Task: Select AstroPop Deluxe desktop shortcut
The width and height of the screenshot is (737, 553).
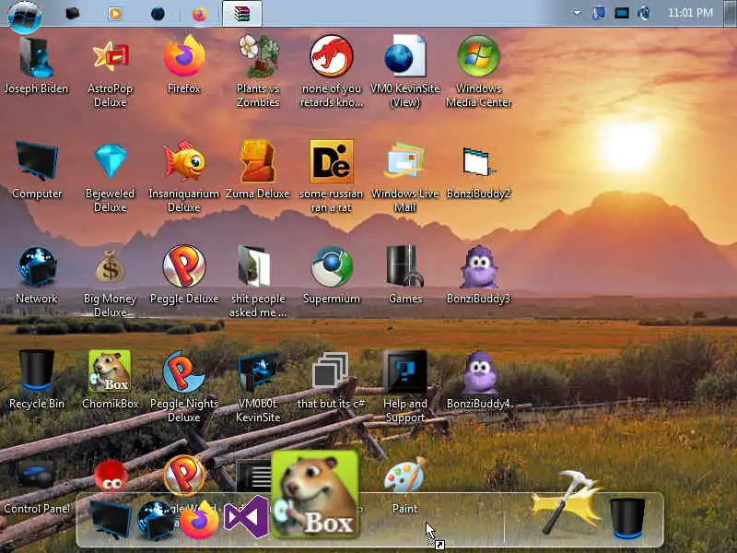Action: (110, 72)
